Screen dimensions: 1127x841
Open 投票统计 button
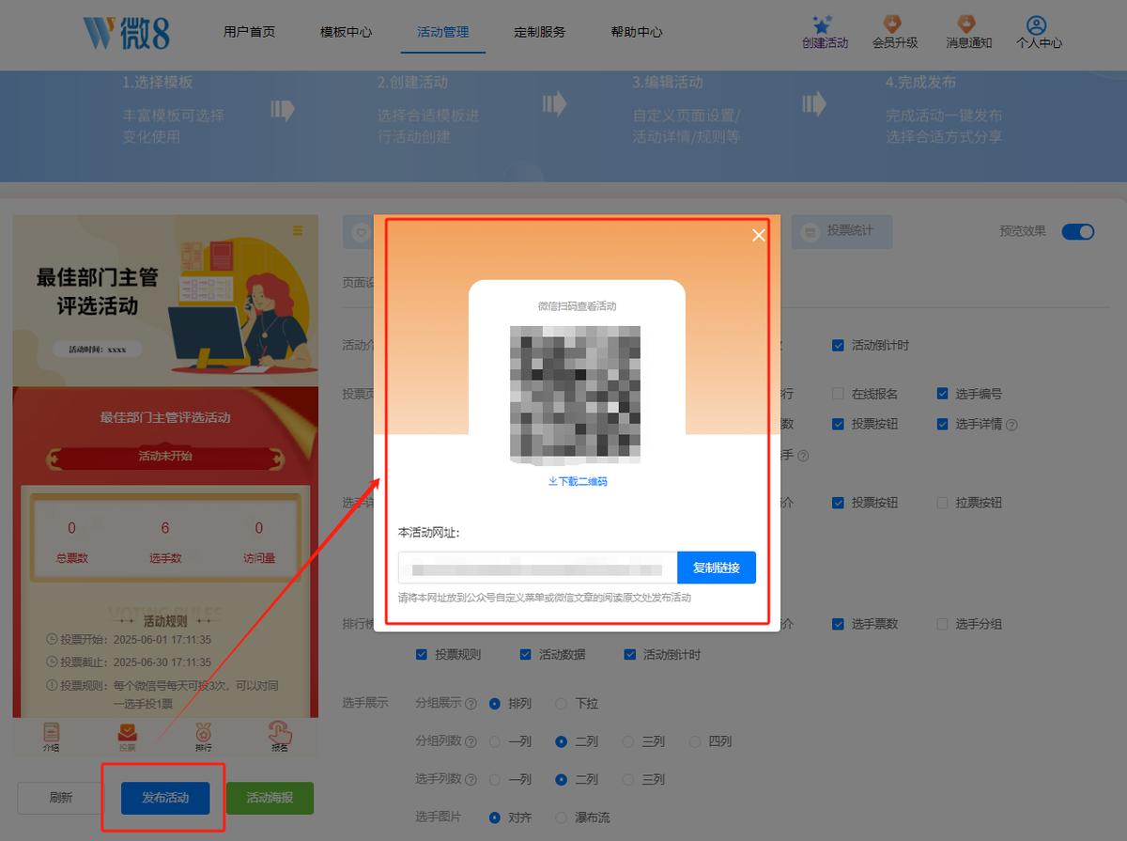coord(841,231)
